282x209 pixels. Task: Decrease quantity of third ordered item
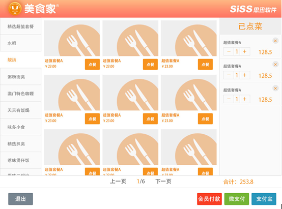(x=229, y=99)
